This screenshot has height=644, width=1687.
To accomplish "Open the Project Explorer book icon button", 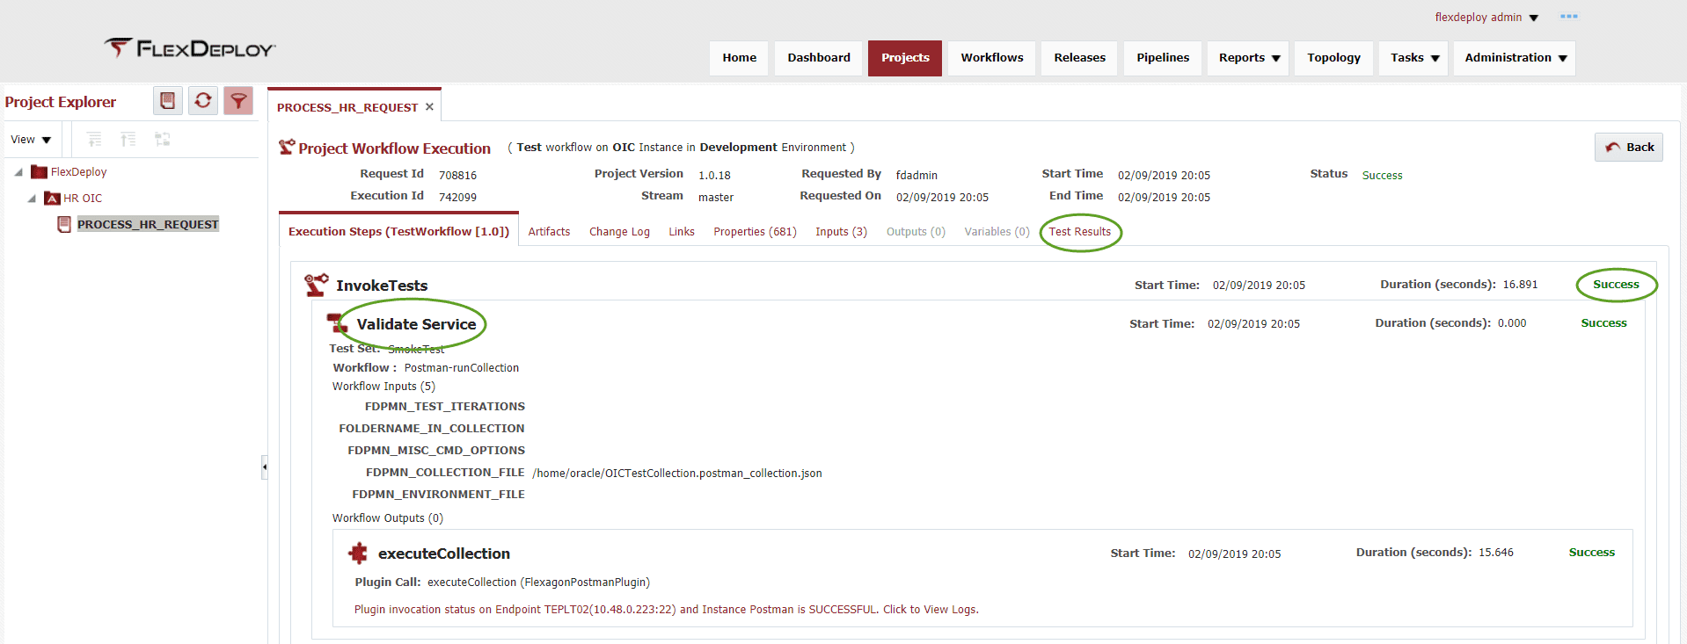I will [168, 101].
